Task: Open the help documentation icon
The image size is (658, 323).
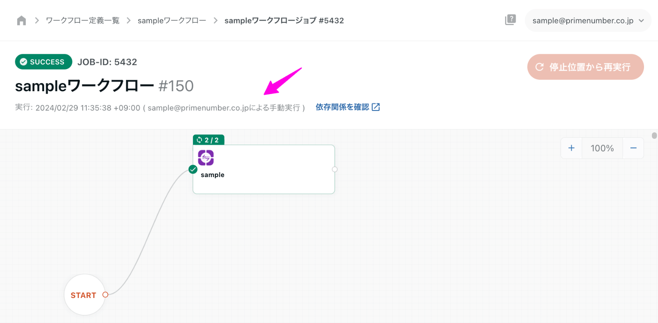Action: (x=510, y=20)
